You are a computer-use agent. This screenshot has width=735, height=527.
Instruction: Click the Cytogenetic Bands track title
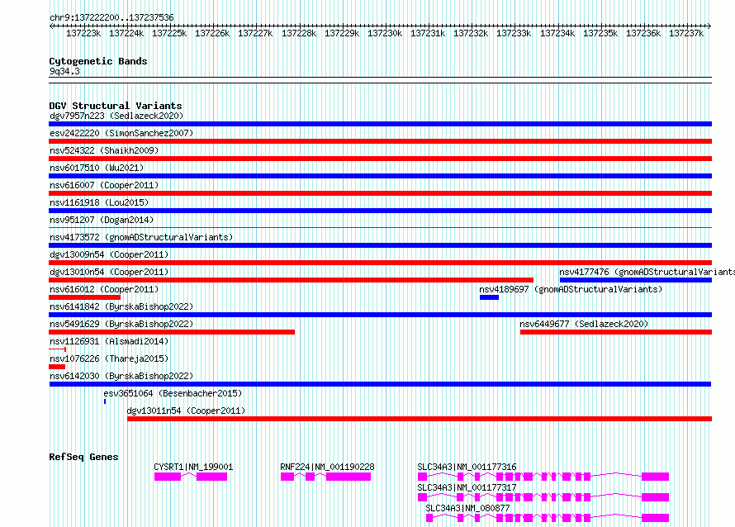tap(98, 61)
